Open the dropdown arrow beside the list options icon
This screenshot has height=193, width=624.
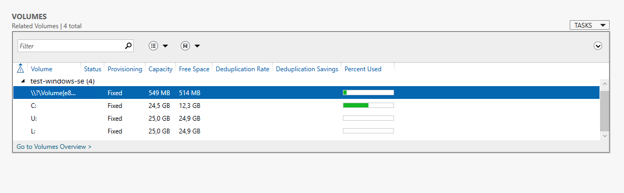165,46
